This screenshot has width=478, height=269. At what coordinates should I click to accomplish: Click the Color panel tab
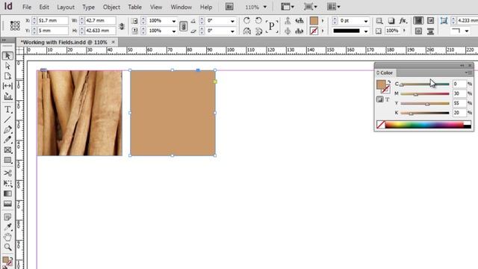(385, 72)
